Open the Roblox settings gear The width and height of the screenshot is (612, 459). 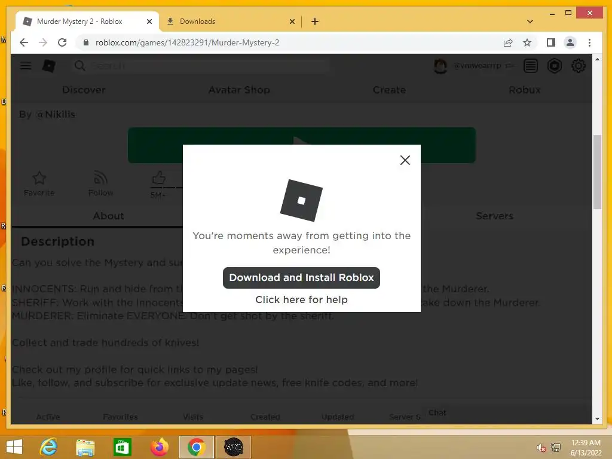click(x=578, y=66)
